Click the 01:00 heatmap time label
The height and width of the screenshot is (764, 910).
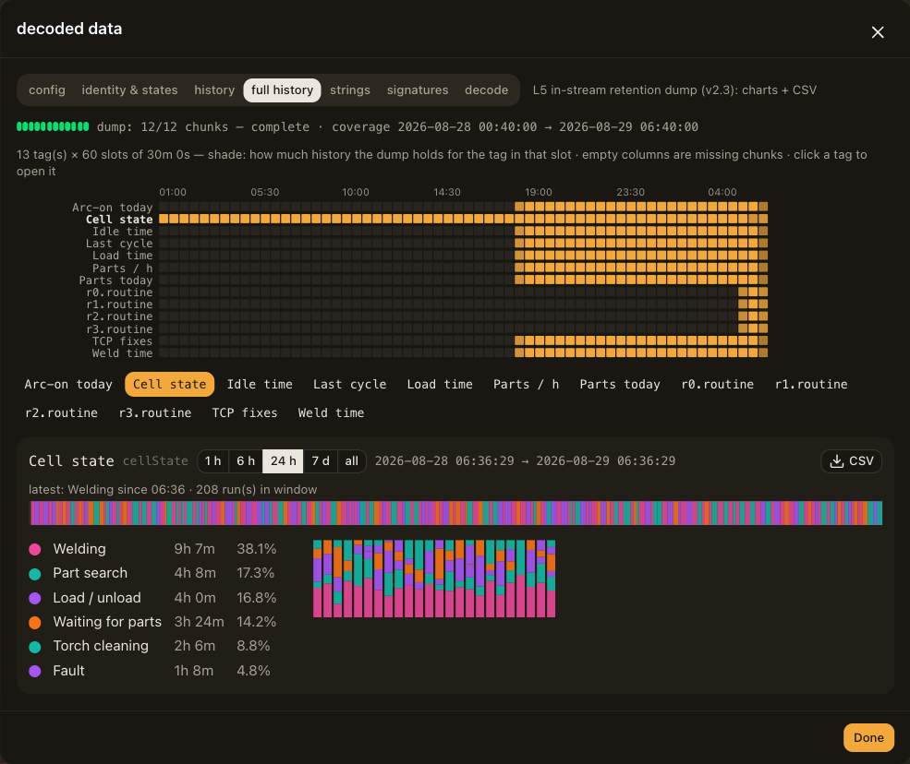click(173, 192)
